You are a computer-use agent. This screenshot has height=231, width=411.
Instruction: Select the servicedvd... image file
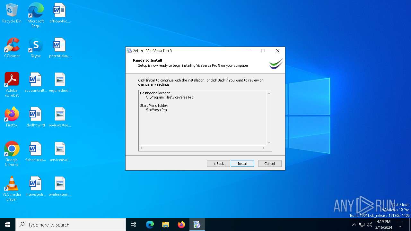pos(60,151)
